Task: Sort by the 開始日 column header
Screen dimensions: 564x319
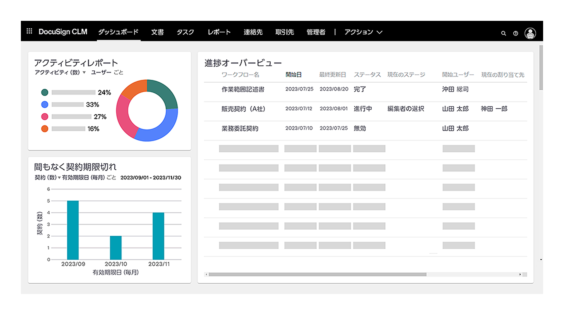Action: point(293,75)
